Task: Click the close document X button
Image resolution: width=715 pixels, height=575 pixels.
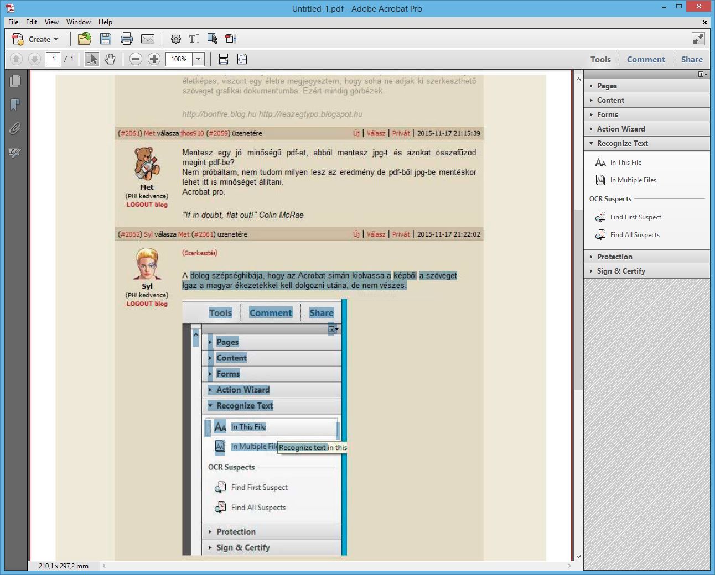Action: coord(704,22)
